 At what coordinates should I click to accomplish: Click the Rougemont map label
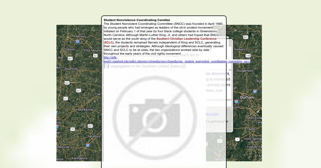[x=244, y=71]
